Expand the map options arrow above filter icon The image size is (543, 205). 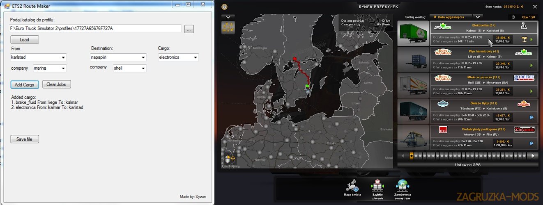click(228, 17)
